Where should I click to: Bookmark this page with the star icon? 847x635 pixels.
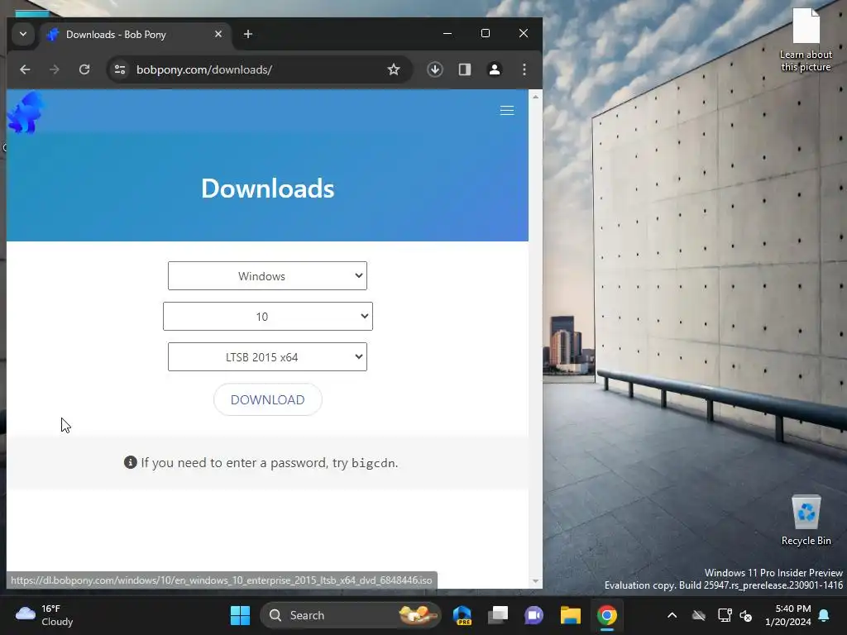tap(394, 69)
